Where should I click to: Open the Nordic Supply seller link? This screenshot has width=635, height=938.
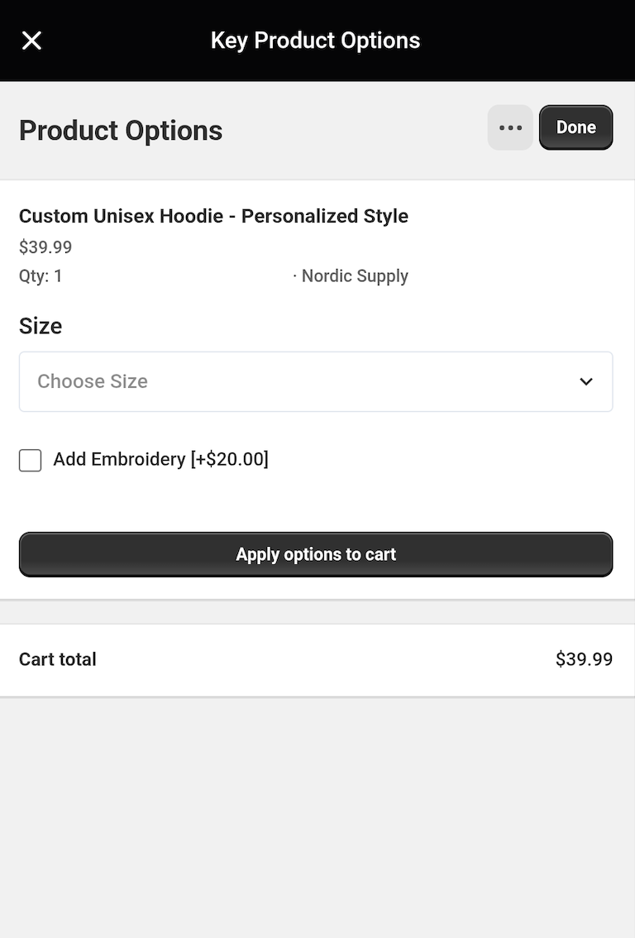(355, 275)
